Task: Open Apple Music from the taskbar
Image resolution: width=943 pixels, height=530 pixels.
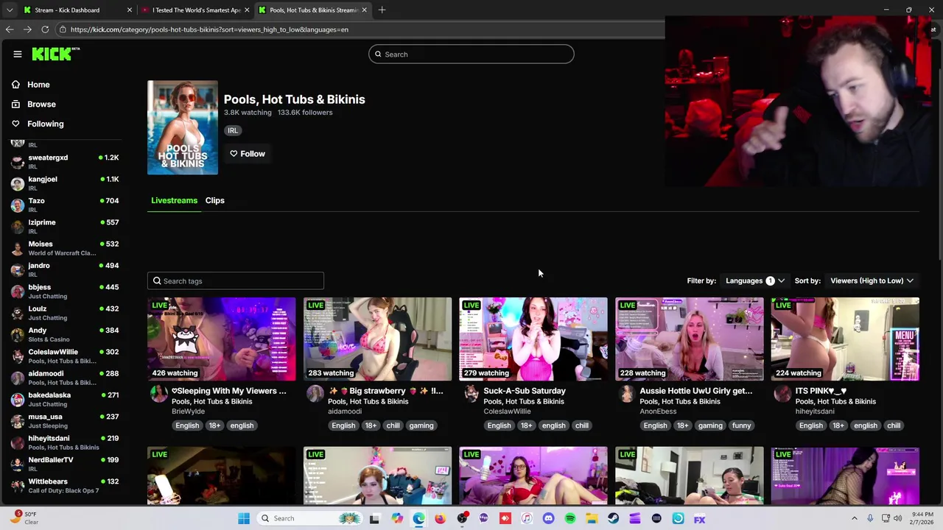Action: (527, 518)
